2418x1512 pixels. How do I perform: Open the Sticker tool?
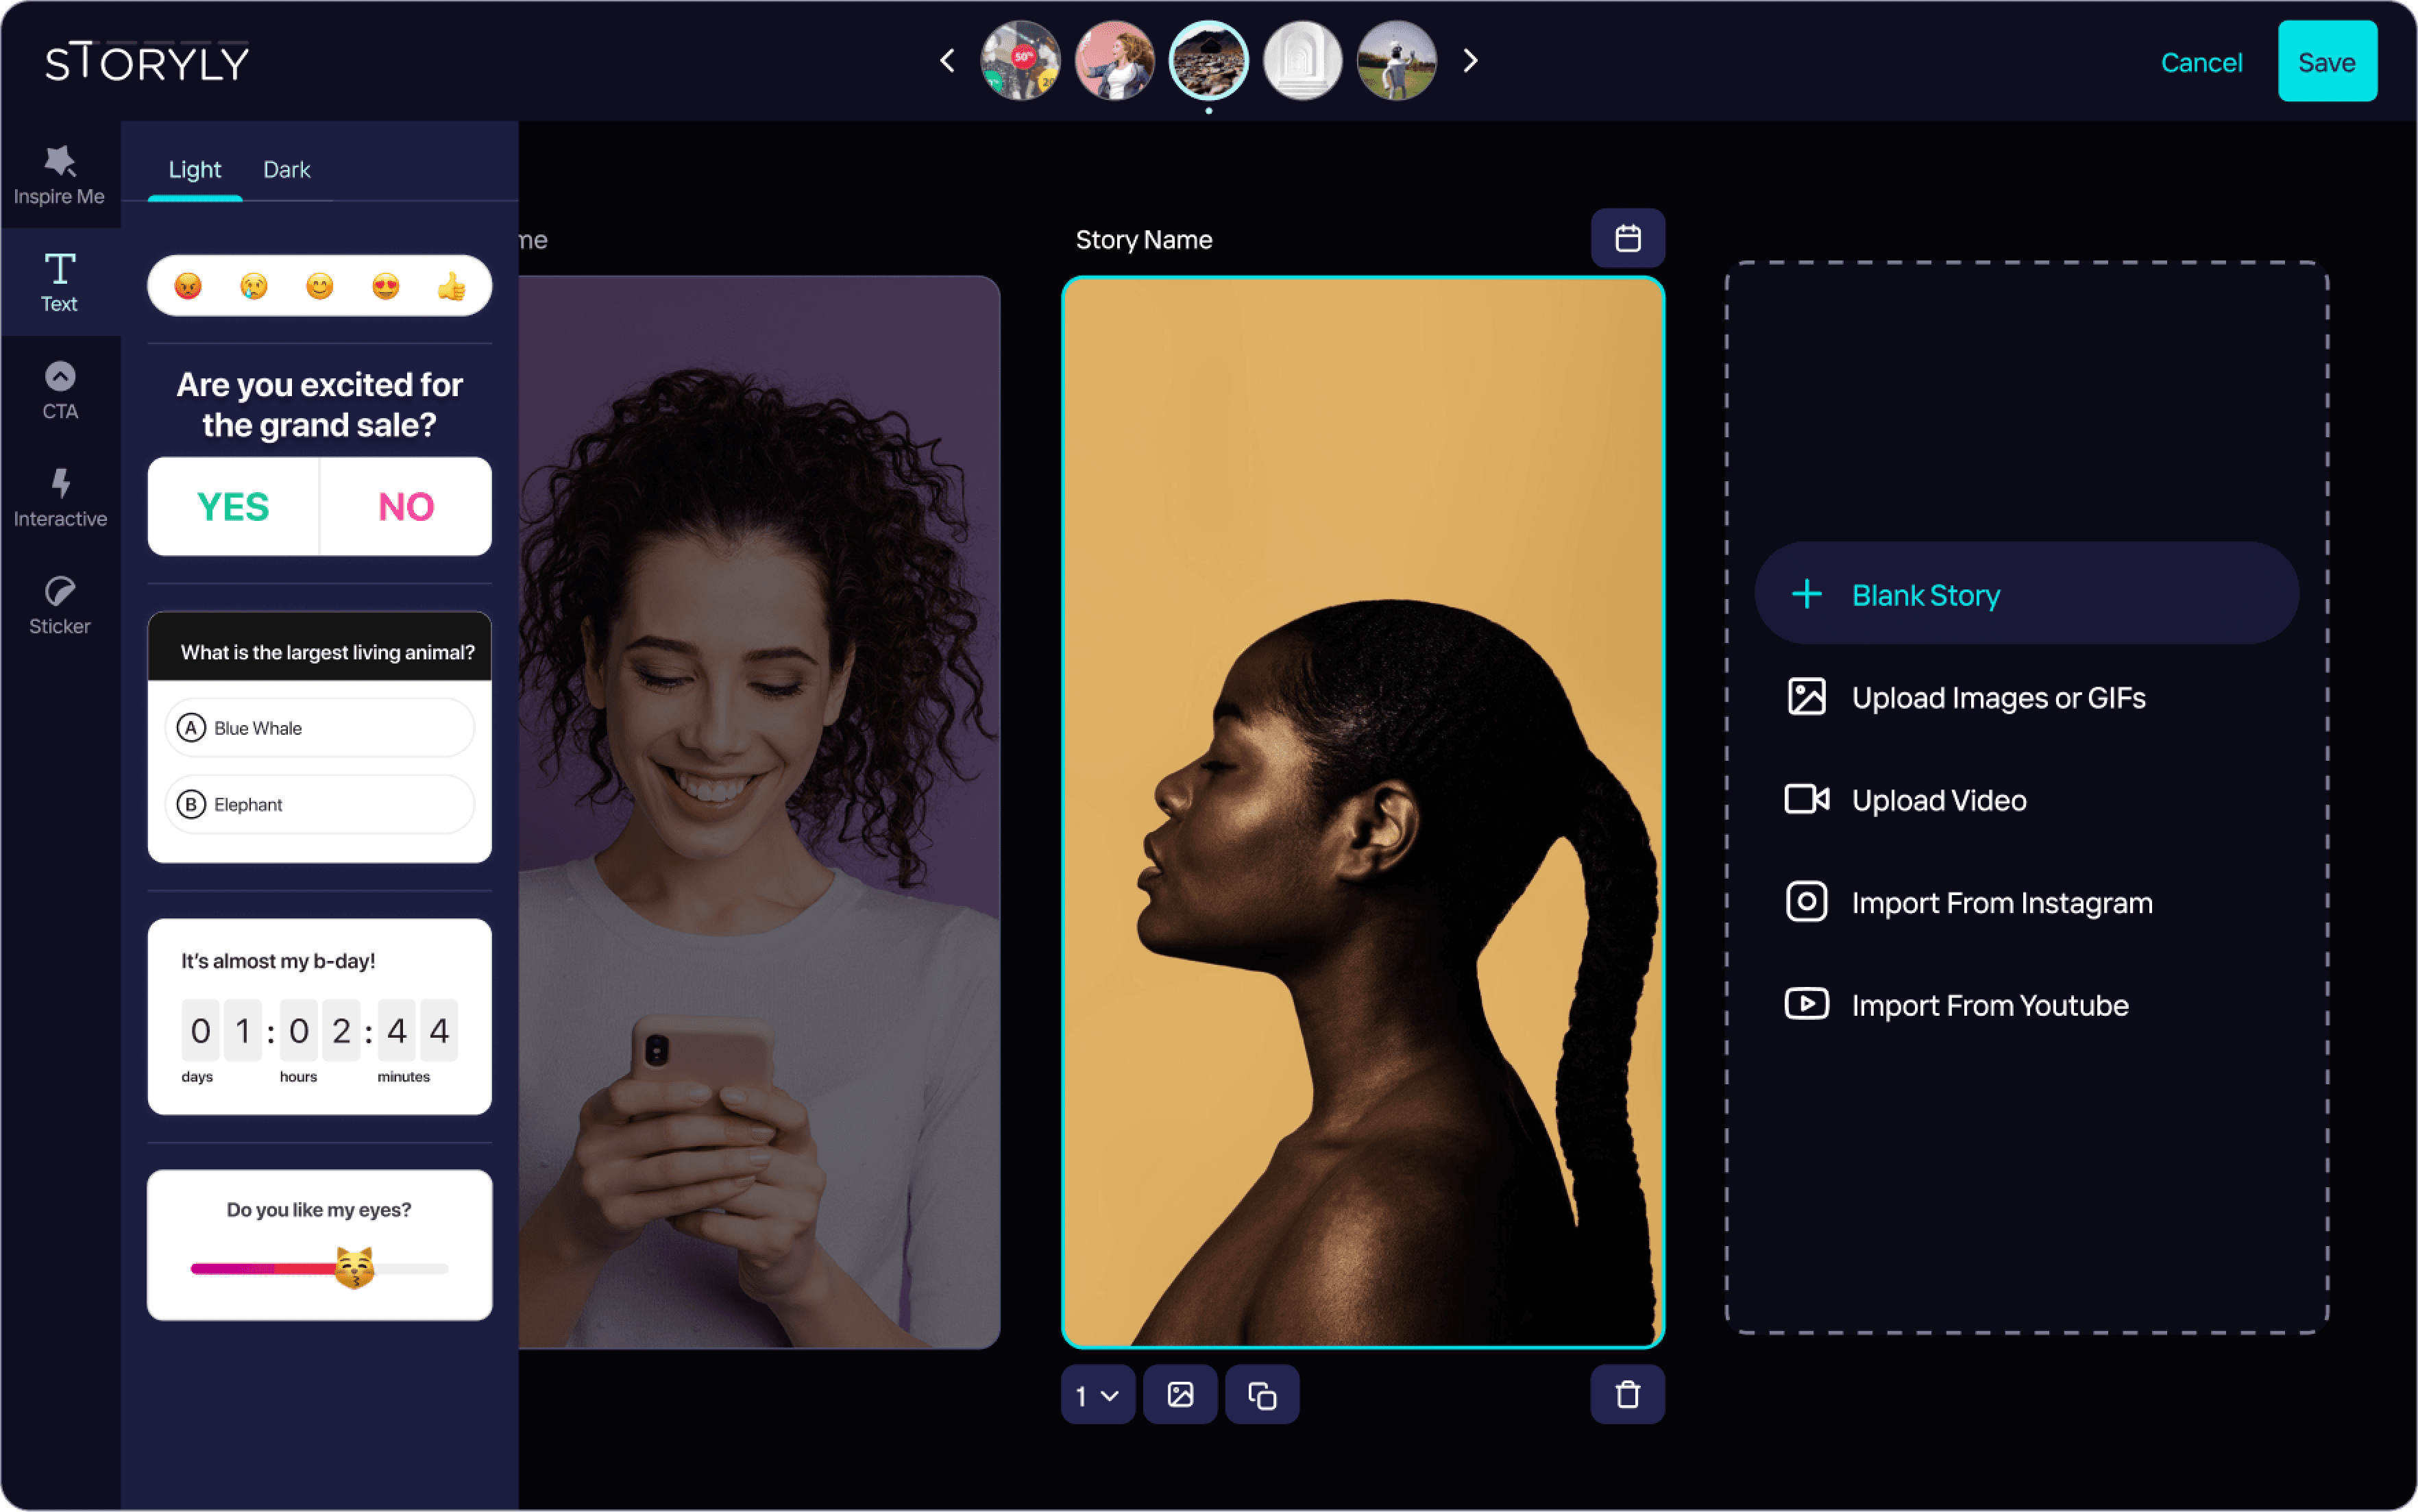59,605
